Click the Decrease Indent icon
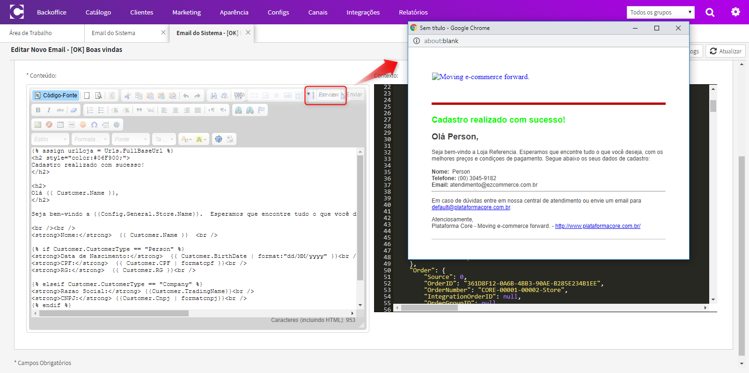 click(115, 110)
